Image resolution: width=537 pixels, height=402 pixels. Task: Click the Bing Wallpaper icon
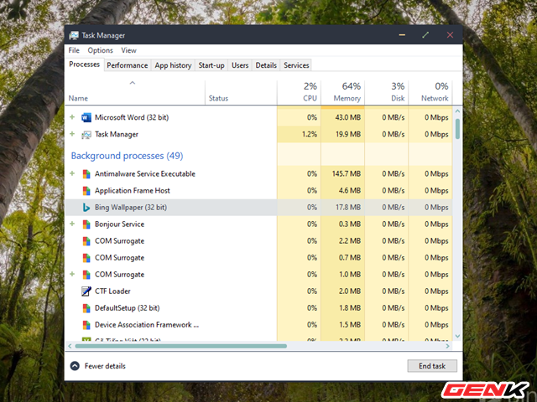[86, 208]
